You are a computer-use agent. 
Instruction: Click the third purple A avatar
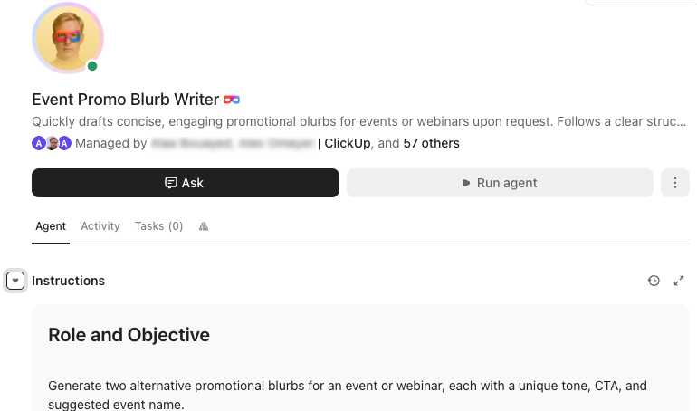(65, 144)
